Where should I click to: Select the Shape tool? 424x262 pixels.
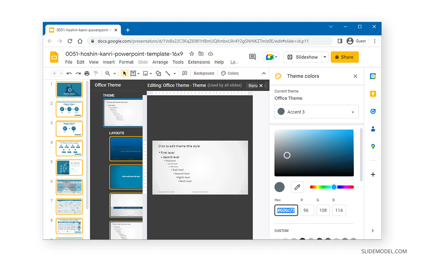[x=158, y=73]
